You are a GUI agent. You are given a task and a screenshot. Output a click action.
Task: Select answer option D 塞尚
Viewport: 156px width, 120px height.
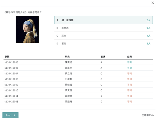[x=104, y=43]
